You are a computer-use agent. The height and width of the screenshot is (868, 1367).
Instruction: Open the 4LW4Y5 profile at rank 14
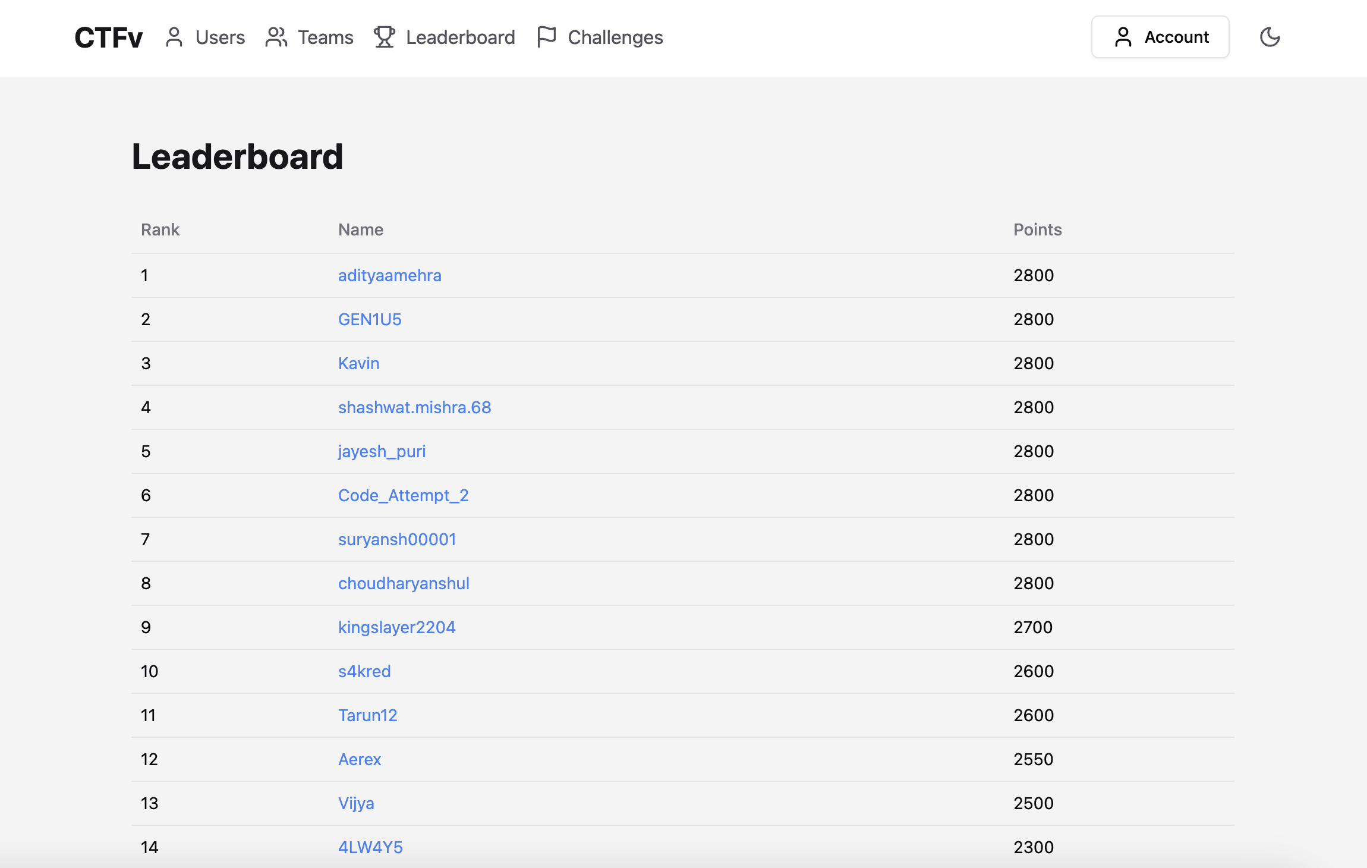[370, 847]
